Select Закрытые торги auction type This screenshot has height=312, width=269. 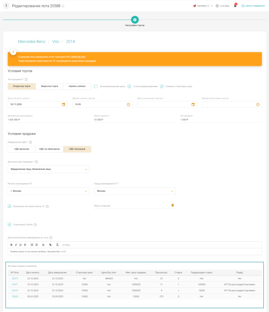[49, 86]
